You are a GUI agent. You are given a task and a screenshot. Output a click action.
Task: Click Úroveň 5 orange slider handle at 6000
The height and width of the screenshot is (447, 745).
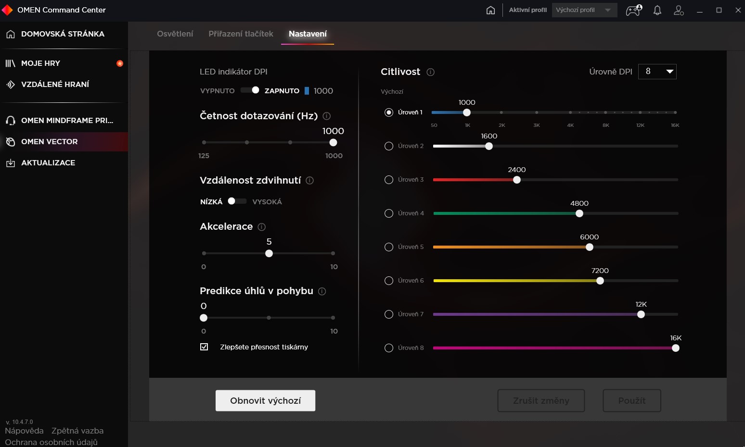(x=590, y=247)
